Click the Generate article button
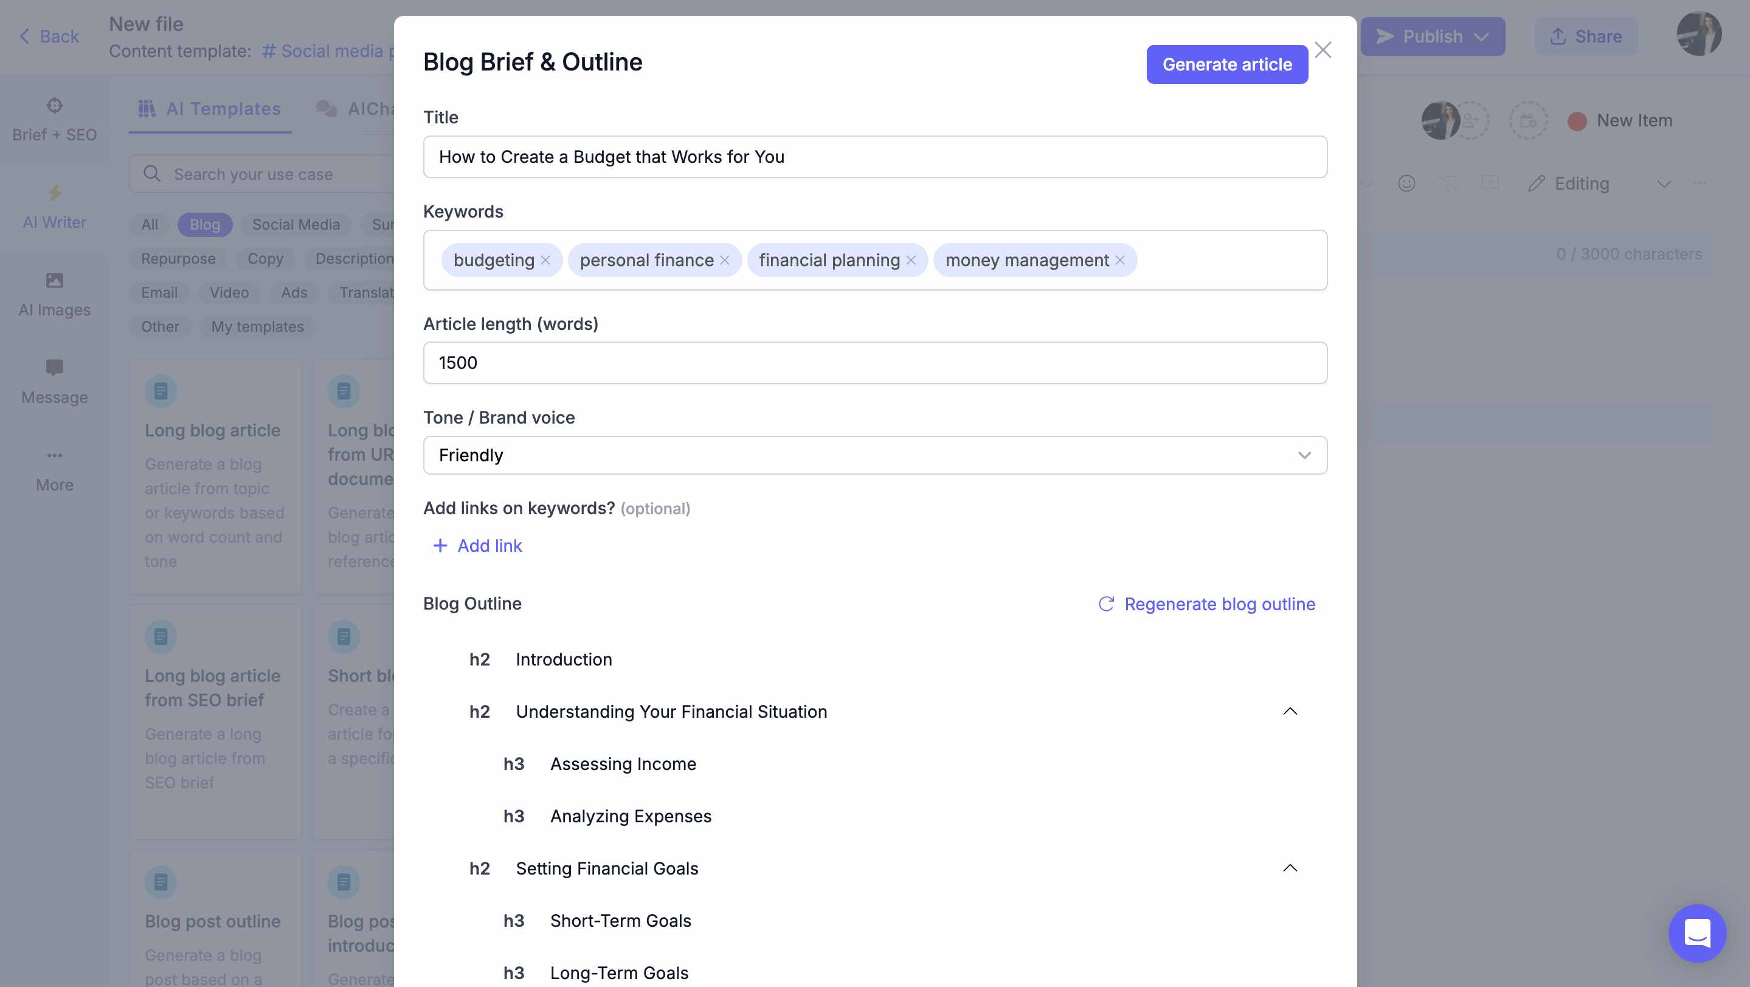The width and height of the screenshot is (1750, 987). pos(1226,64)
